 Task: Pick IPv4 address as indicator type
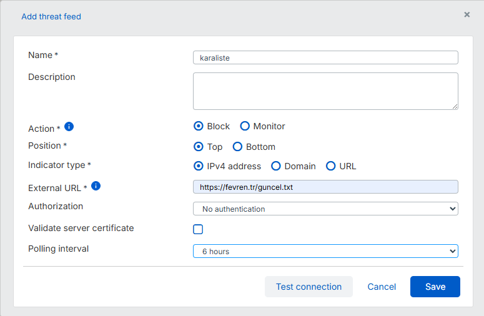[x=199, y=166]
